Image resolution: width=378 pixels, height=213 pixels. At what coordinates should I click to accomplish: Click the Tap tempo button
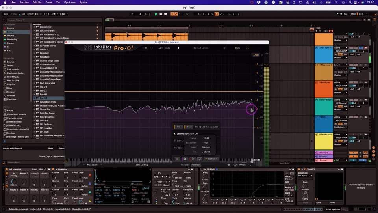[23, 14]
